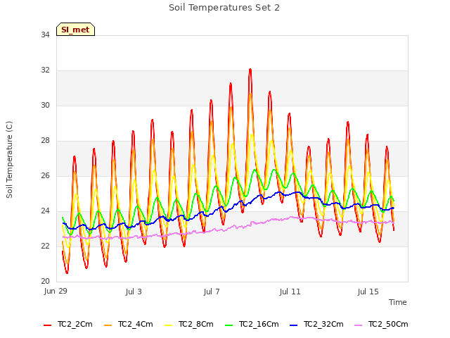This screenshot has height=338, width=450.
Task: Click the 30 y-axis tick label
Action: pos(45,106)
